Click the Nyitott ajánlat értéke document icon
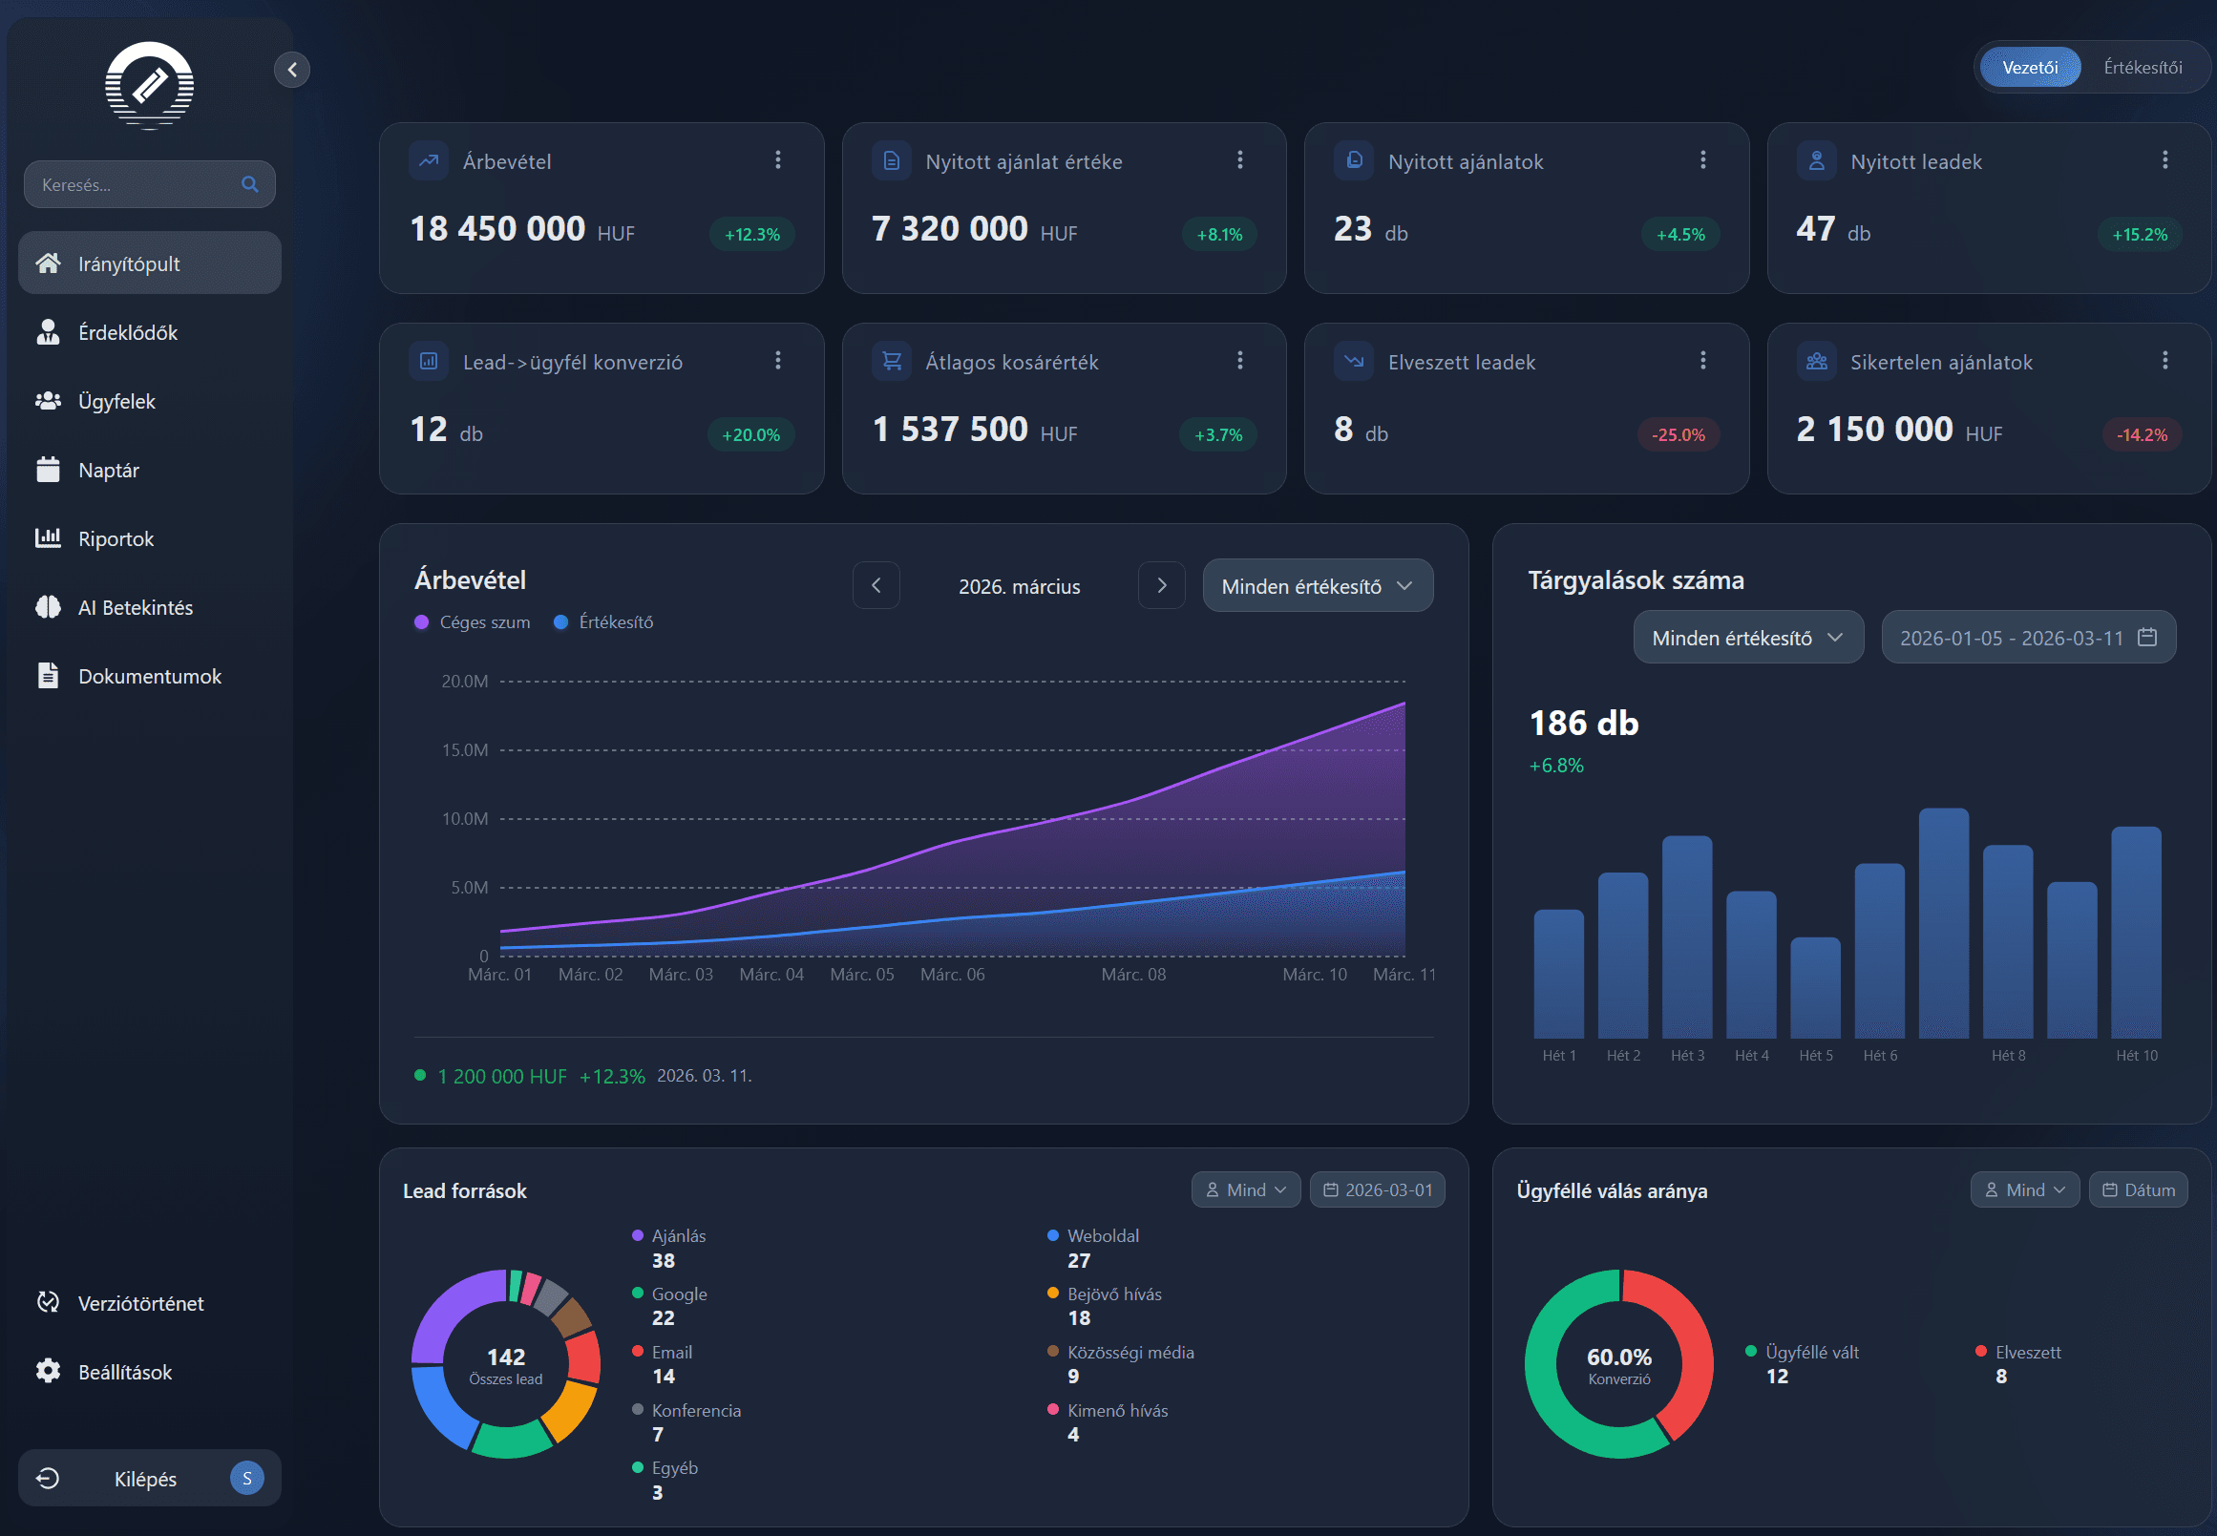The image size is (2217, 1536). pyautogui.click(x=892, y=160)
